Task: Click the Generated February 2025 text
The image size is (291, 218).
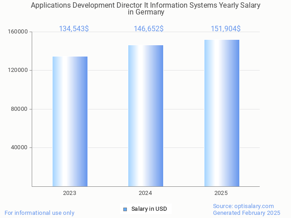Action: [x=247, y=213]
